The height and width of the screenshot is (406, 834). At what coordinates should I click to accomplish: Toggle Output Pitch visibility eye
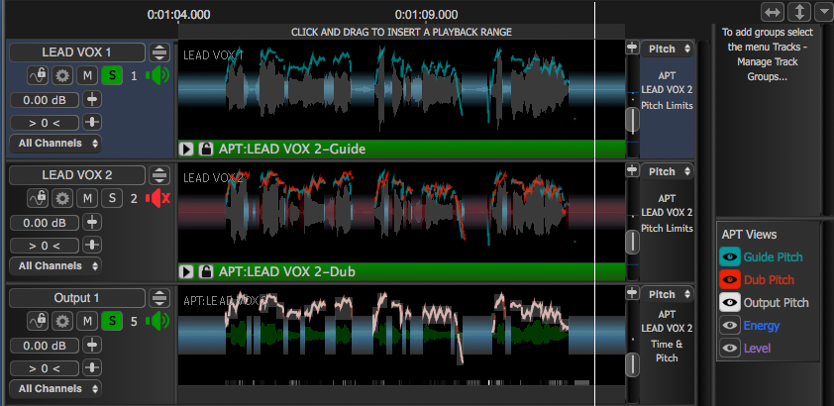tap(730, 303)
